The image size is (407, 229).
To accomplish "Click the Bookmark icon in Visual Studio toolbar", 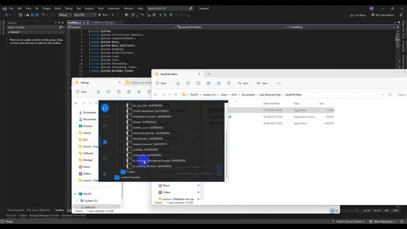I will [x=171, y=15].
